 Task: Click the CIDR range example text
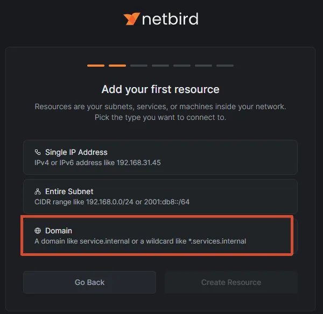coord(112,202)
